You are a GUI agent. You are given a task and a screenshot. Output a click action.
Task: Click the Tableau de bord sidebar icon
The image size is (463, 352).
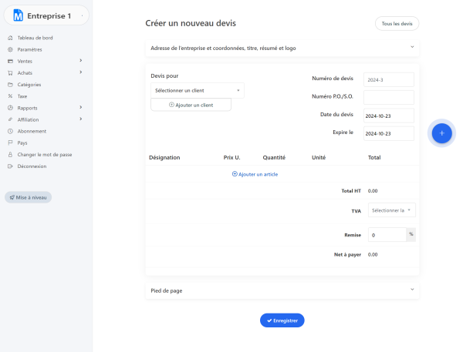click(x=10, y=38)
